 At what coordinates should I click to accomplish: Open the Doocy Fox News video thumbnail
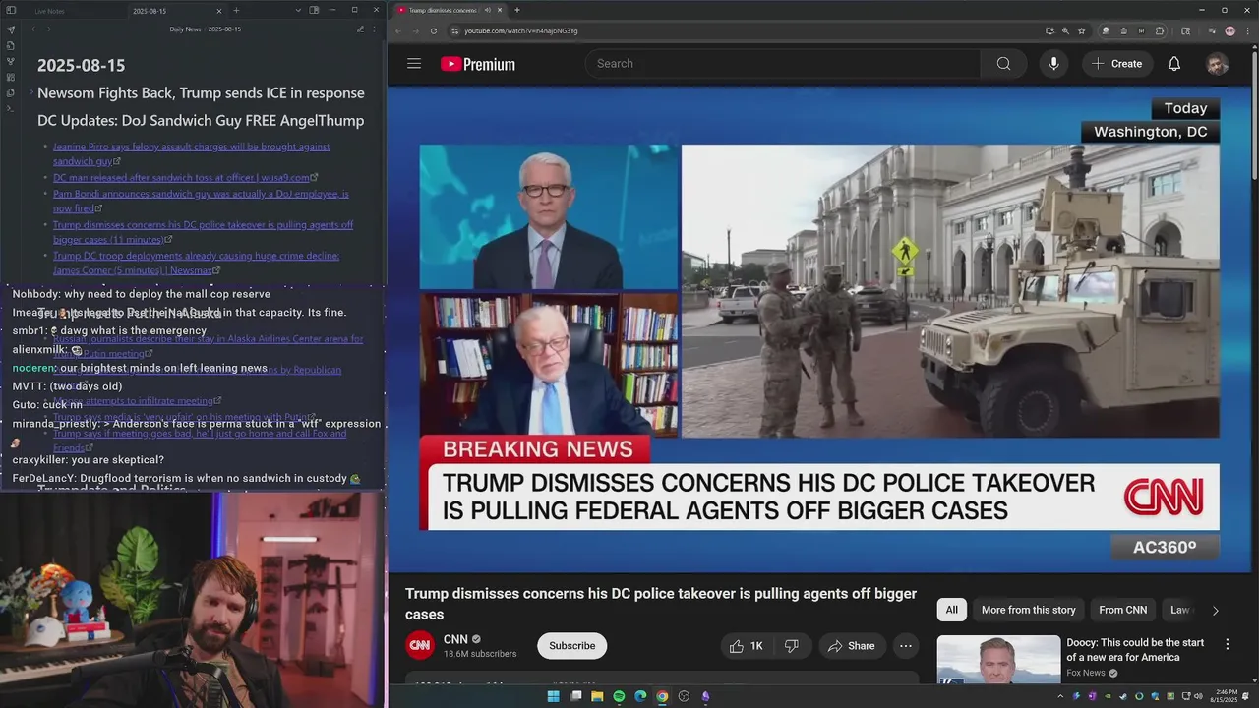tap(998, 659)
